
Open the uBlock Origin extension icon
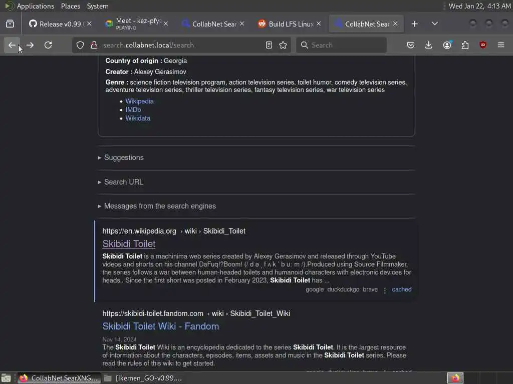tap(483, 45)
